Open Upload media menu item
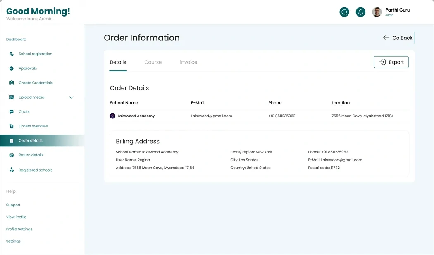This screenshot has height=255, width=434. tap(31, 97)
